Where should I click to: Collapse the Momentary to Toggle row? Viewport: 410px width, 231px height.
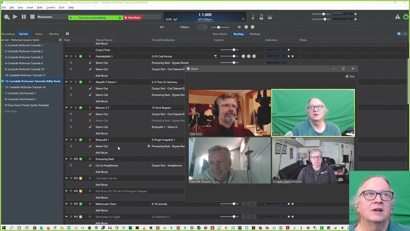[66, 217]
